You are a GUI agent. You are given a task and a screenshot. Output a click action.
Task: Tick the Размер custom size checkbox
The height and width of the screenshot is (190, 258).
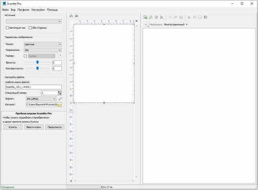(25, 56)
